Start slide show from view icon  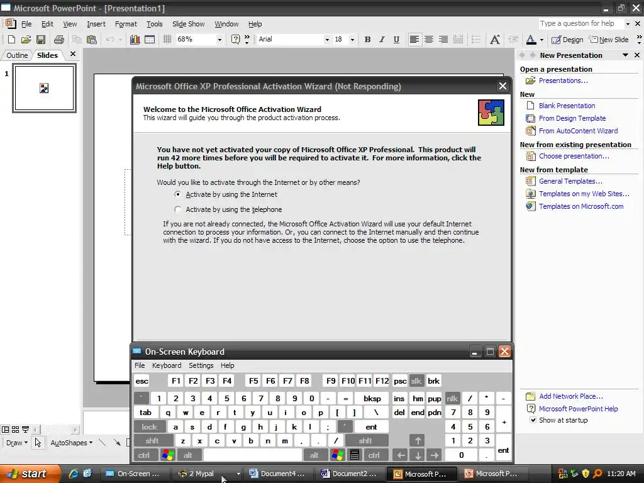25,430
